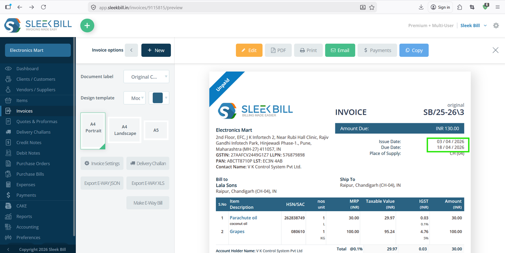Click the Vendors / Suppliers icon
Screen dimensions: 505x253
8,90
